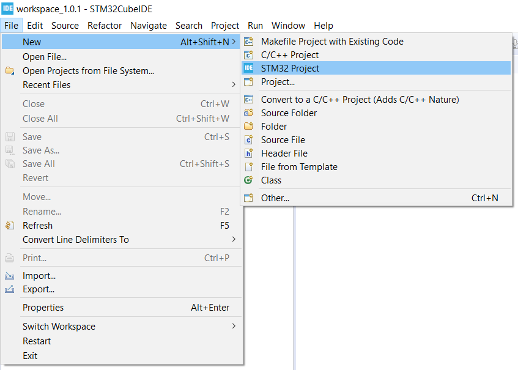This screenshot has height=370, width=518.
Task: Select Project... from New submenu
Action: (376, 81)
